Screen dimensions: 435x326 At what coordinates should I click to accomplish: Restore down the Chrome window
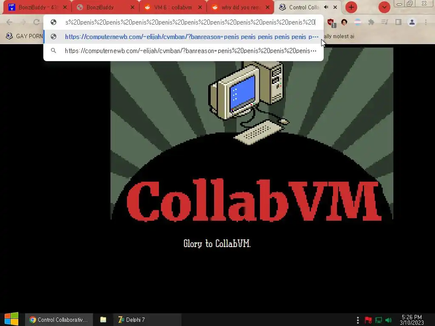tap(410, 3)
